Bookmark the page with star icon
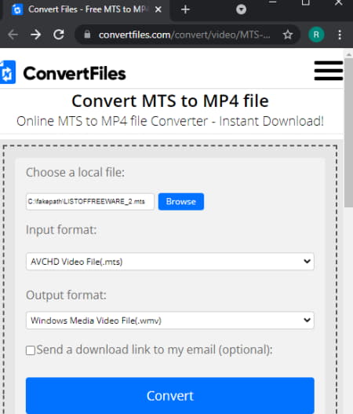 pos(288,35)
